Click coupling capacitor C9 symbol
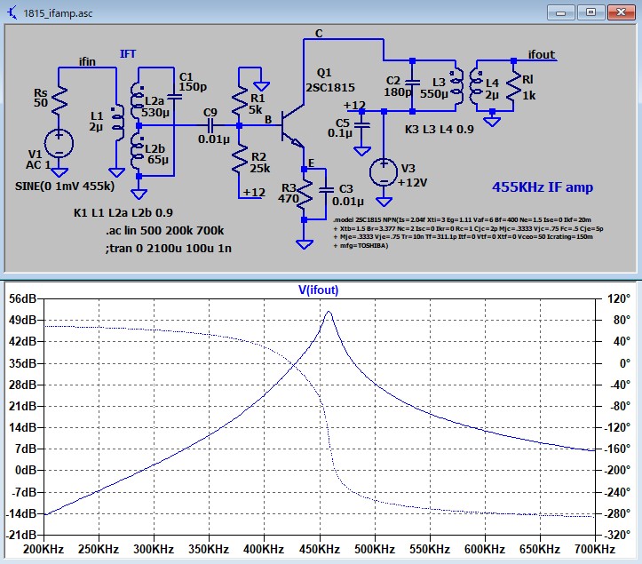Image resolution: width=642 pixels, height=564 pixels. point(210,125)
